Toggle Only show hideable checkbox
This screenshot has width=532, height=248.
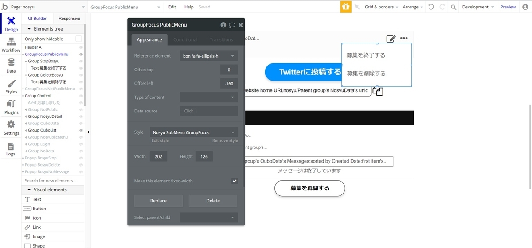[x=78, y=39]
